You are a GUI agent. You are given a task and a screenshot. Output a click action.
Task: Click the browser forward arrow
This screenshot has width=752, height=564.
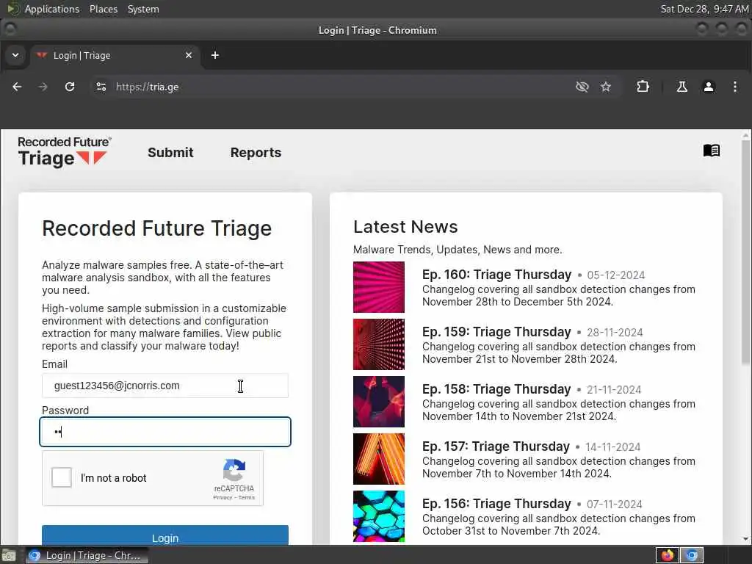pyautogui.click(x=43, y=87)
